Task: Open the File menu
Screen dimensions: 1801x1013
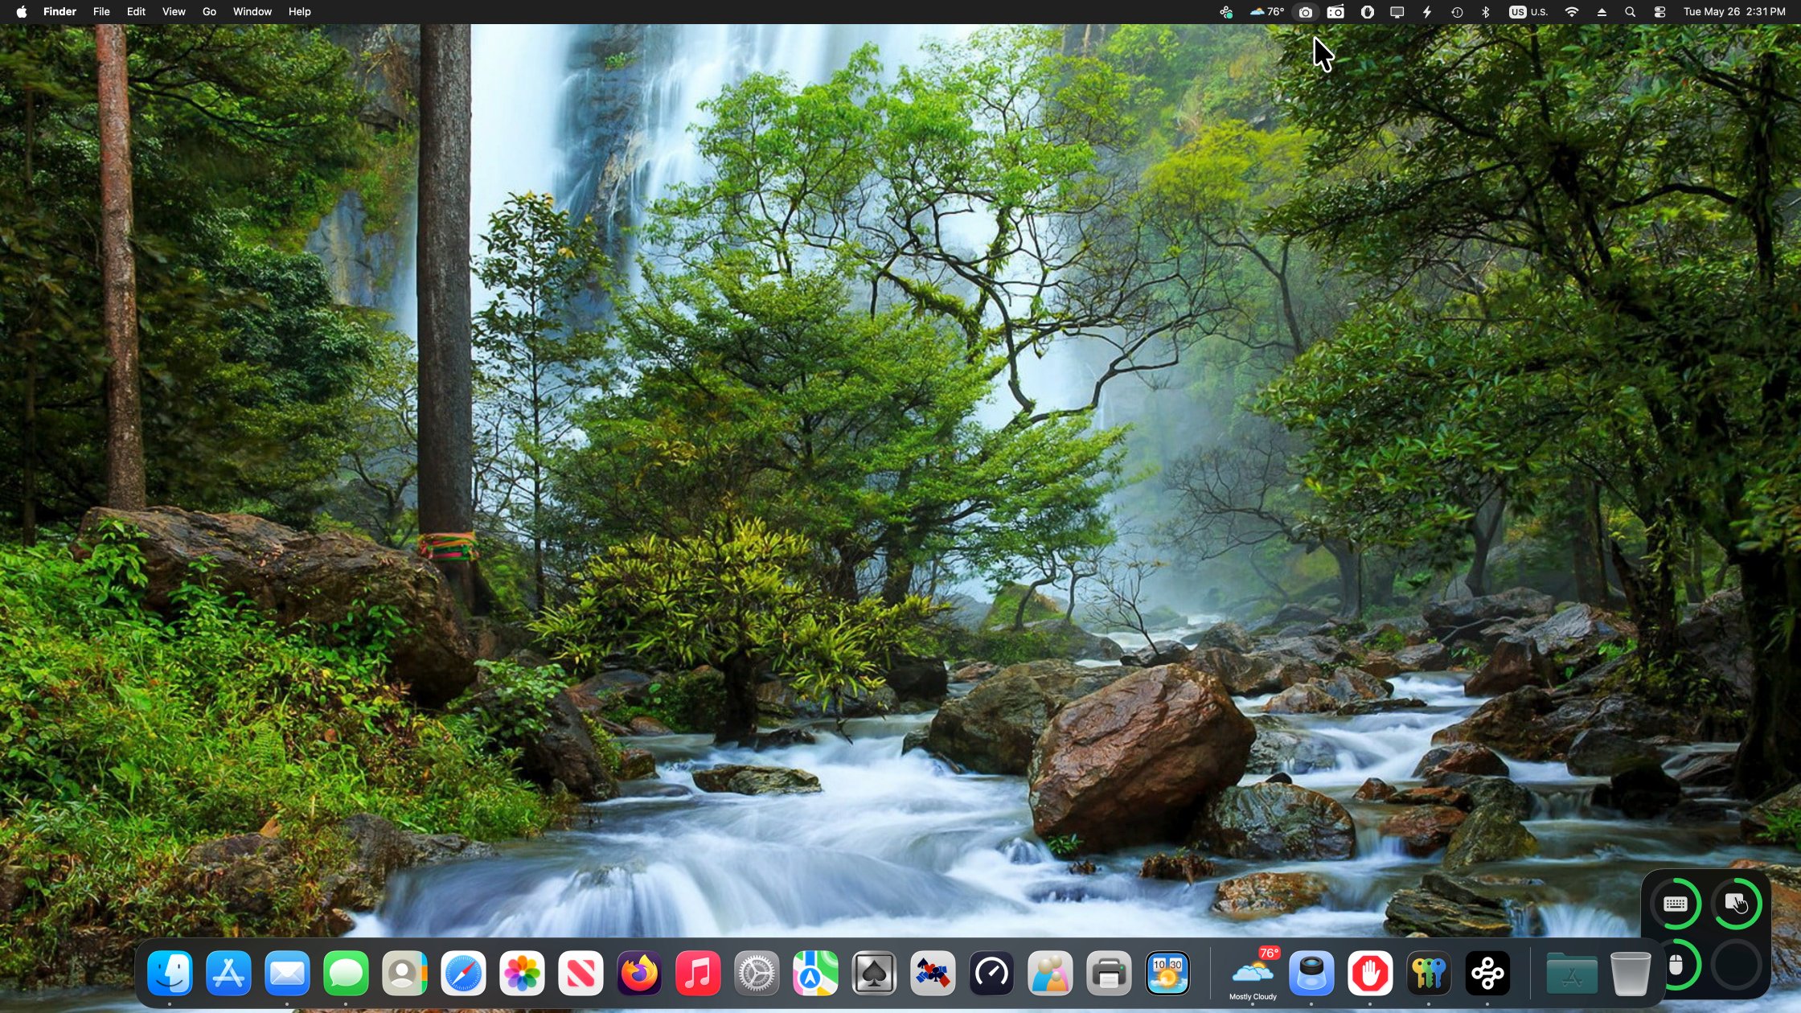Action: click(101, 12)
